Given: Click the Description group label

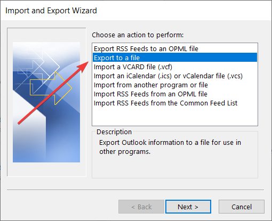Looking at the screenshot, I should (114, 132).
